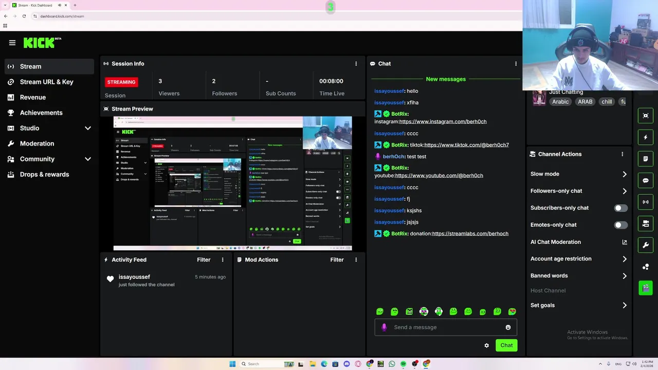Toggle Subscribers-only chat switch

pyautogui.click(x=621, y=208)
